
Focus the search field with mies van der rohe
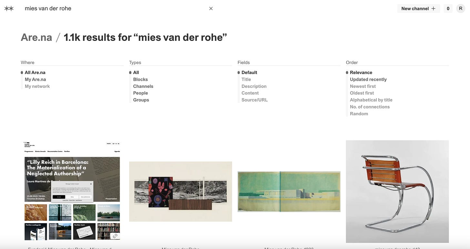tap(115, 8)
